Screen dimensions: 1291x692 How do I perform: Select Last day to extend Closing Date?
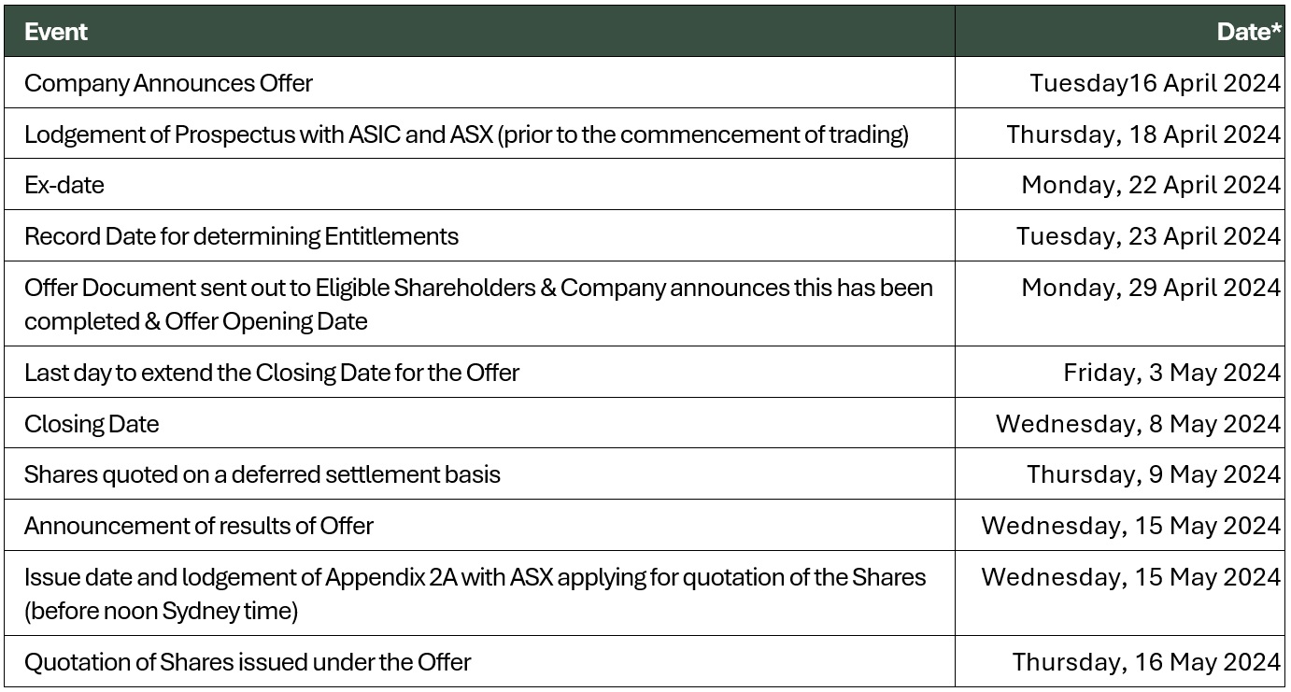pos(272,373)
